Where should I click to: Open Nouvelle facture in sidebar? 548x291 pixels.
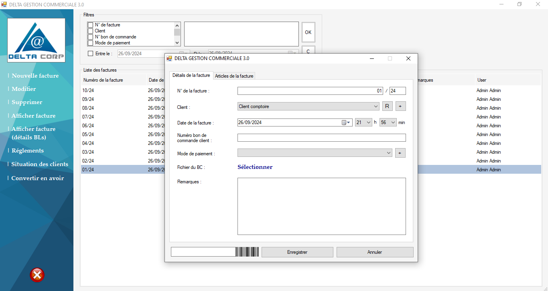(35, 76)
